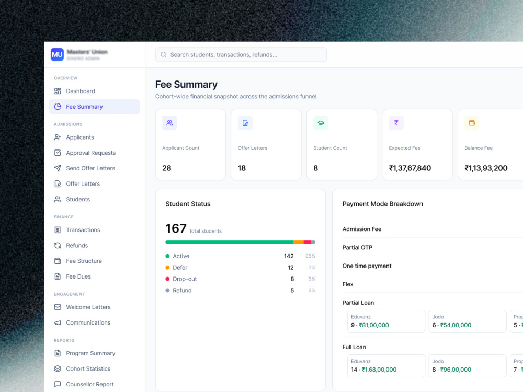523x392 pixels.
Task: Click the student status progress bar
Action: [x=240, y=242]
